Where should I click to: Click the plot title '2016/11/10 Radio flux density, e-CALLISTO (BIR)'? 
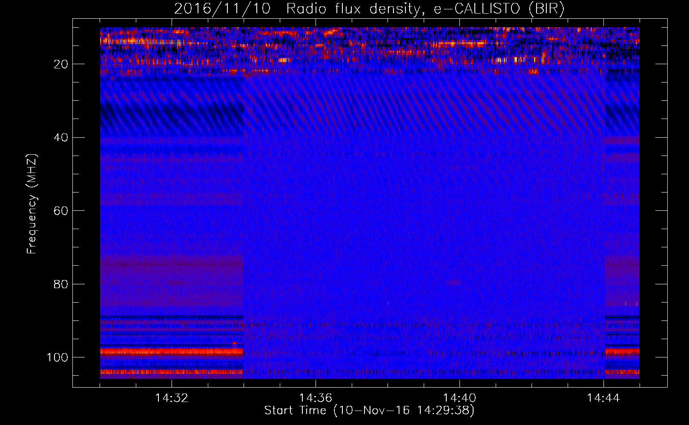click(369, 9)
